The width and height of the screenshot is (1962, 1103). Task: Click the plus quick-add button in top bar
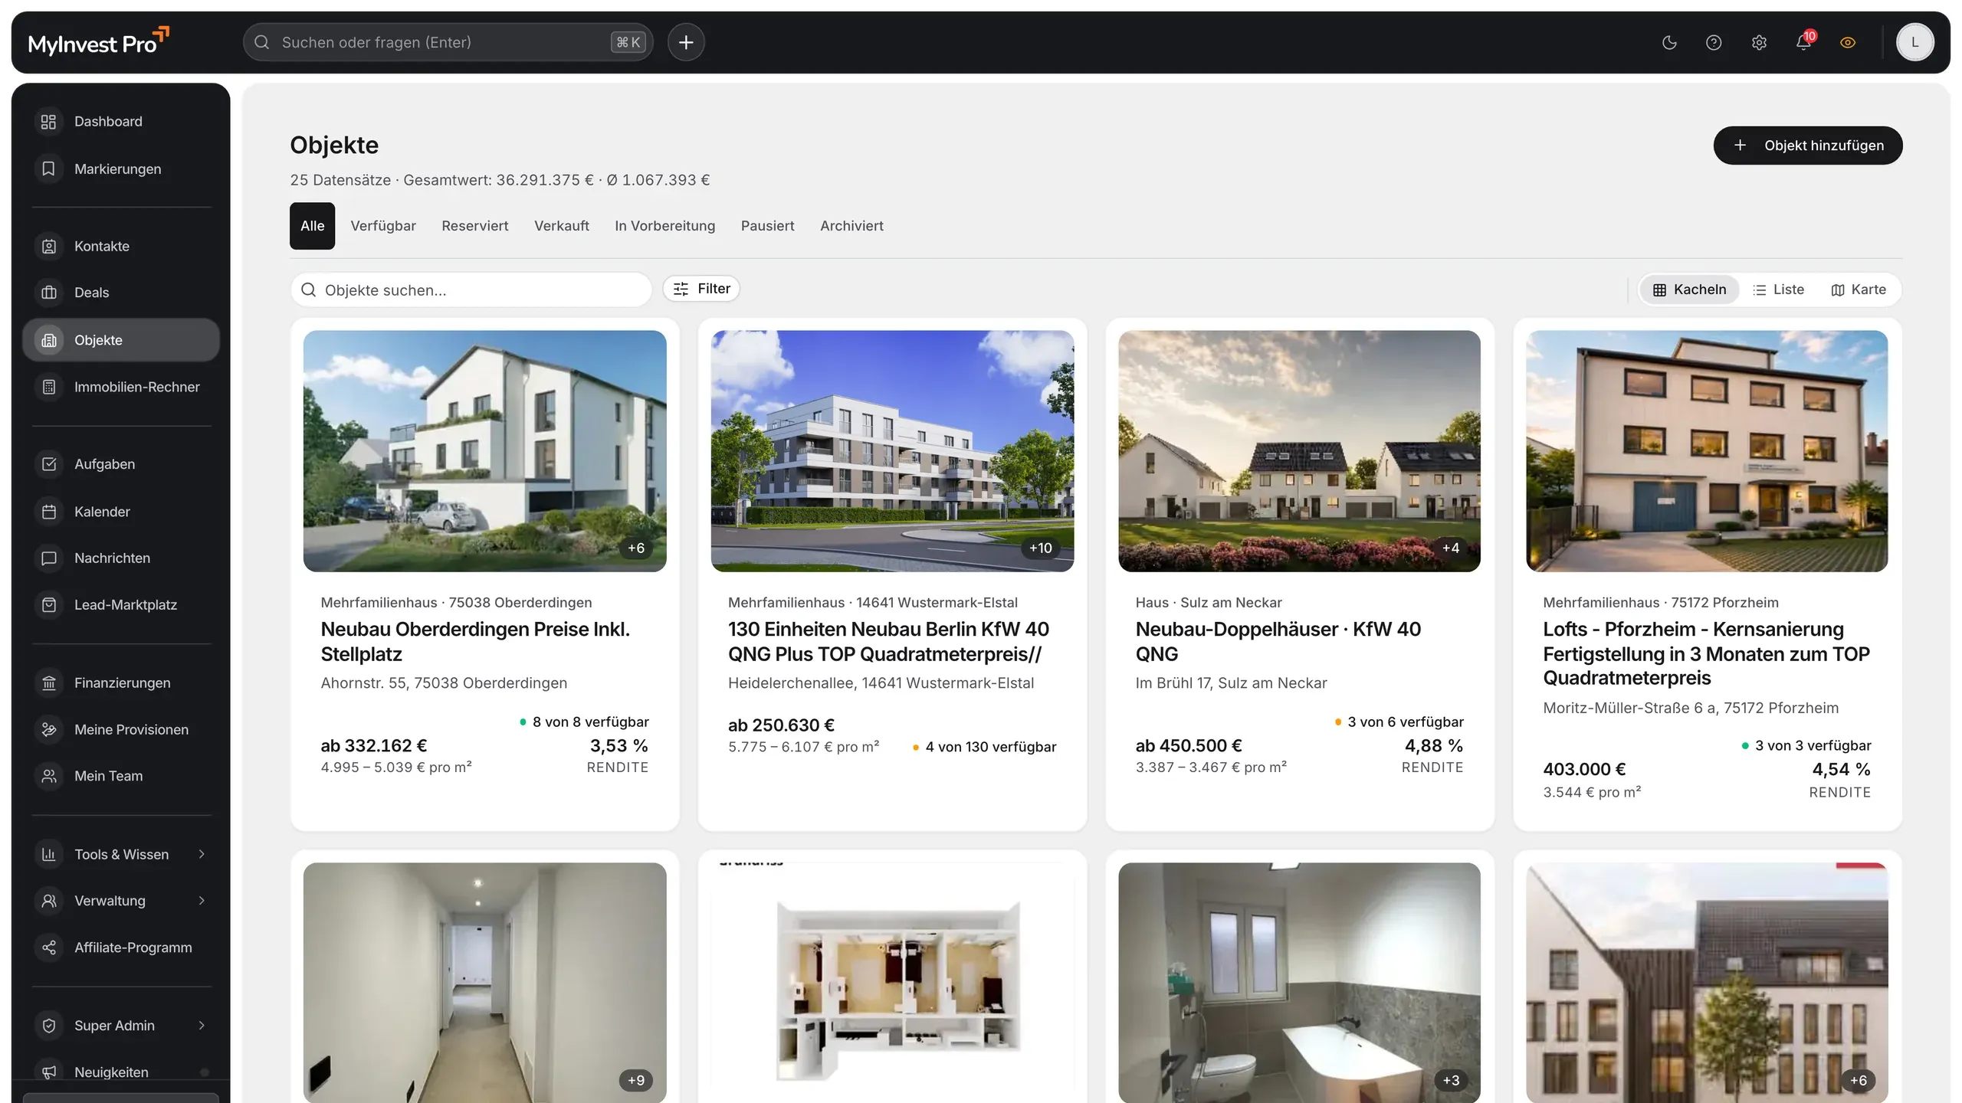coord(686,42)
